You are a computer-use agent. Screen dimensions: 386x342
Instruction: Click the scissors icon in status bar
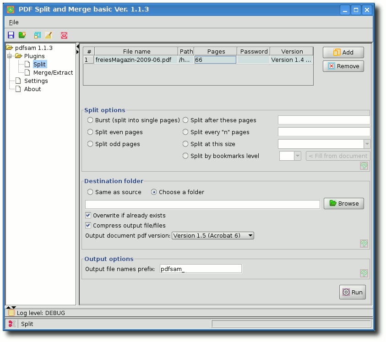point(12,324)
